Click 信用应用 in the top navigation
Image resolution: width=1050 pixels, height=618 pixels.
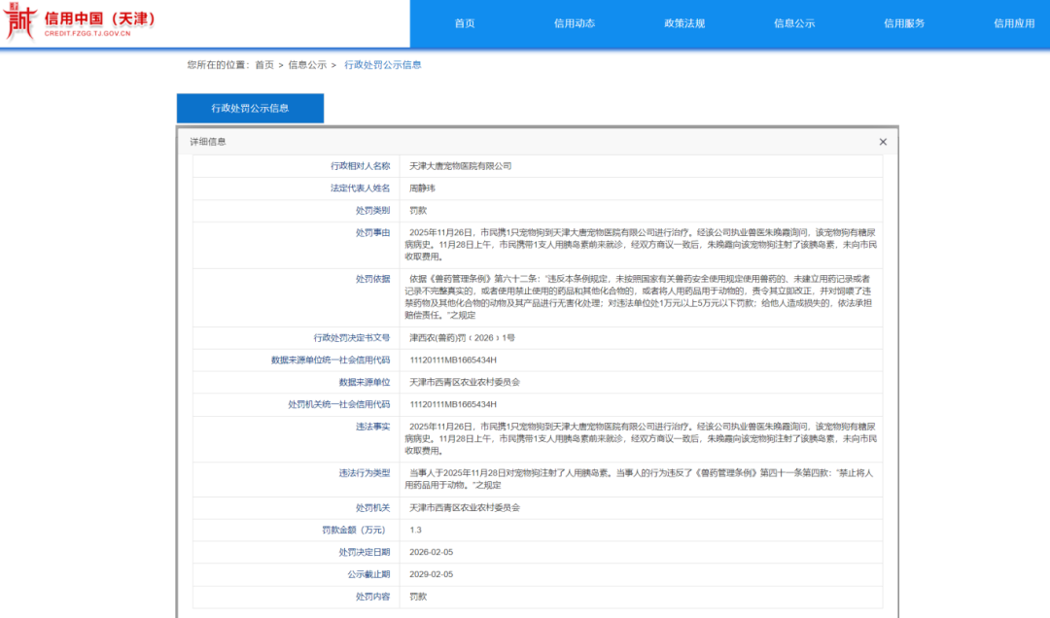point(1014,23)
